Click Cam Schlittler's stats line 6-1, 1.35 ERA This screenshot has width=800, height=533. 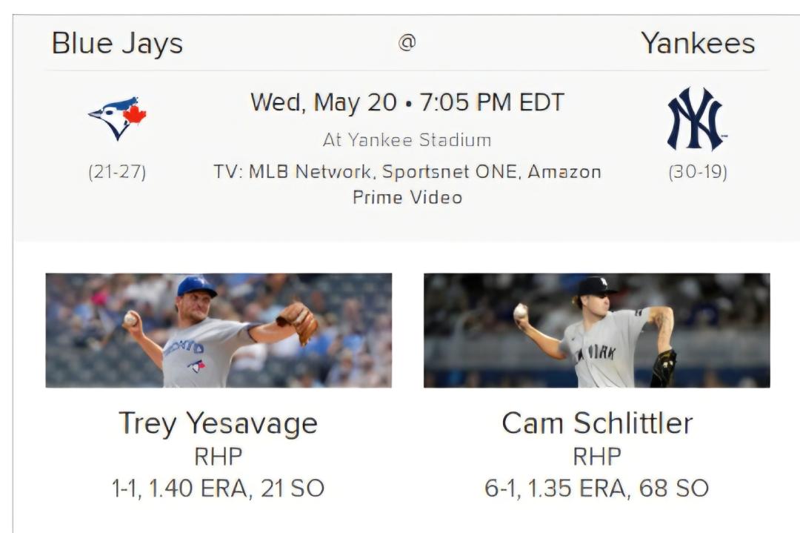[597, 488]
